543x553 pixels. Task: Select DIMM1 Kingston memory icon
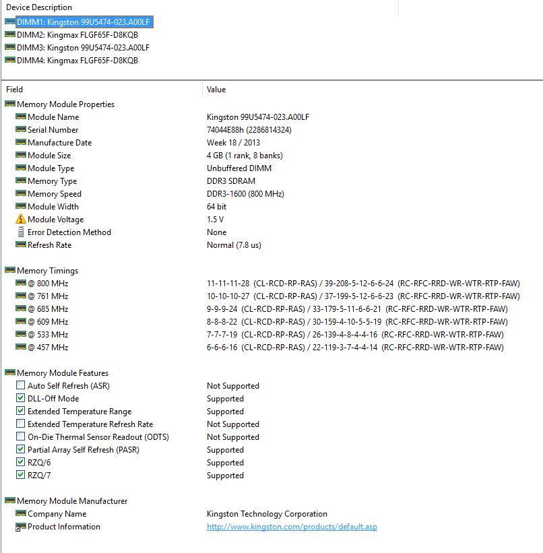click(10, 22)
